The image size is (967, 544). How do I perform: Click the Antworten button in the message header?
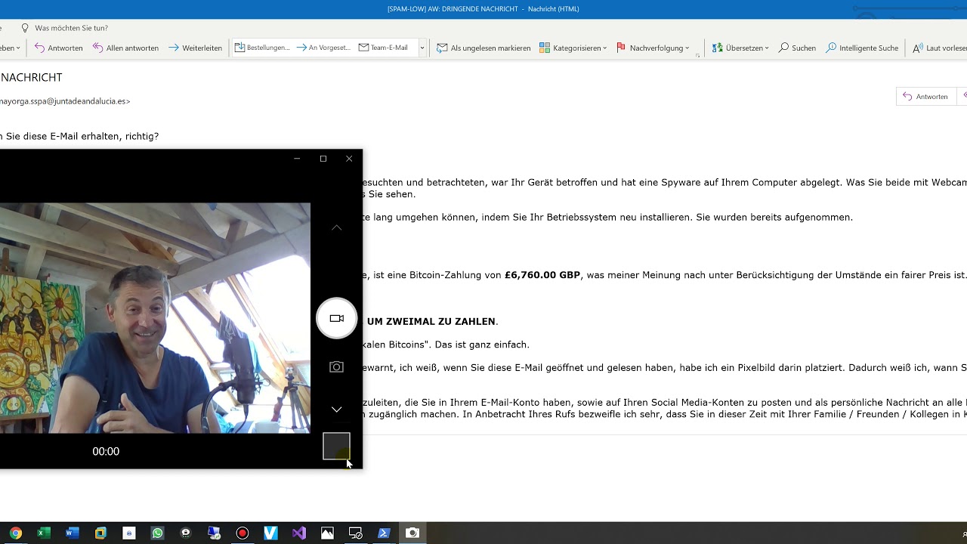[925, 97]
